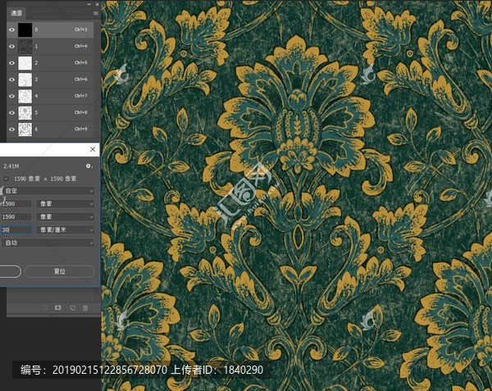Open the height unit 像素 dropdown
This screenshot has width=492, height=391.
(66, 216)
